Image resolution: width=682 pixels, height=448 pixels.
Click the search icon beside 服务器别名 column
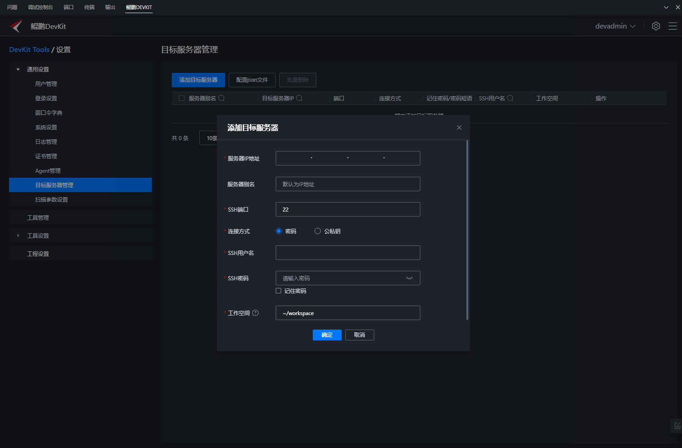point(221,98)
